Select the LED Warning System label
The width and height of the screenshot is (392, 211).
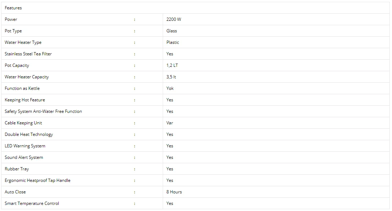pyautogui.click(x=25, y=146)
